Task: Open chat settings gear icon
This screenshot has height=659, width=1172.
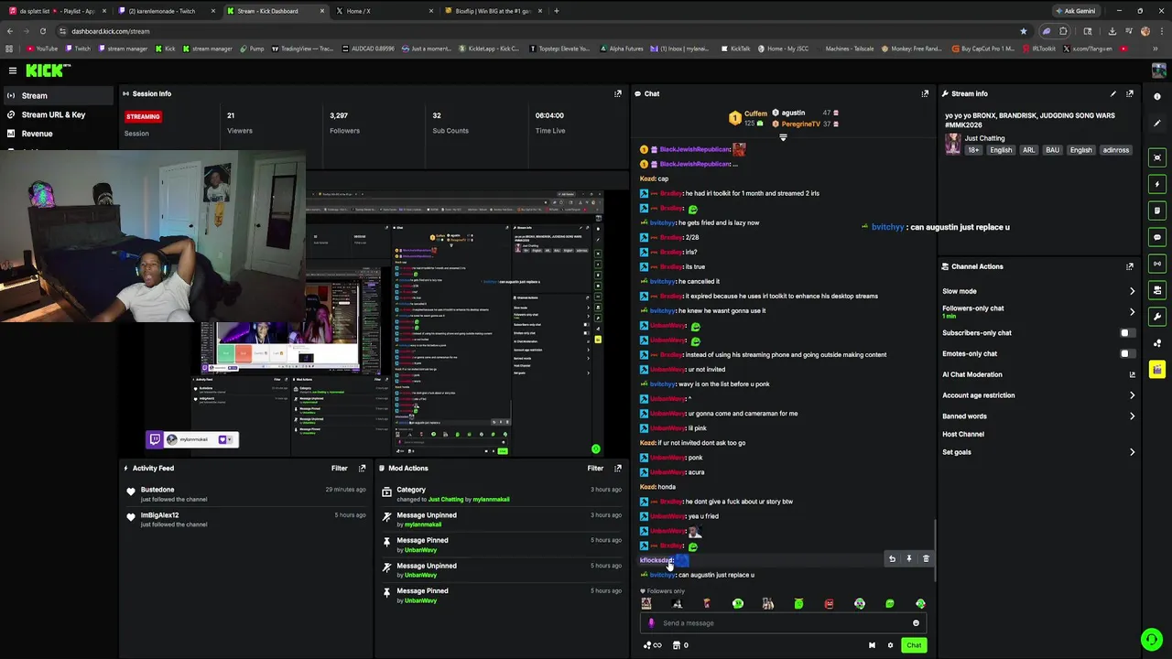Action: (890, 645)
